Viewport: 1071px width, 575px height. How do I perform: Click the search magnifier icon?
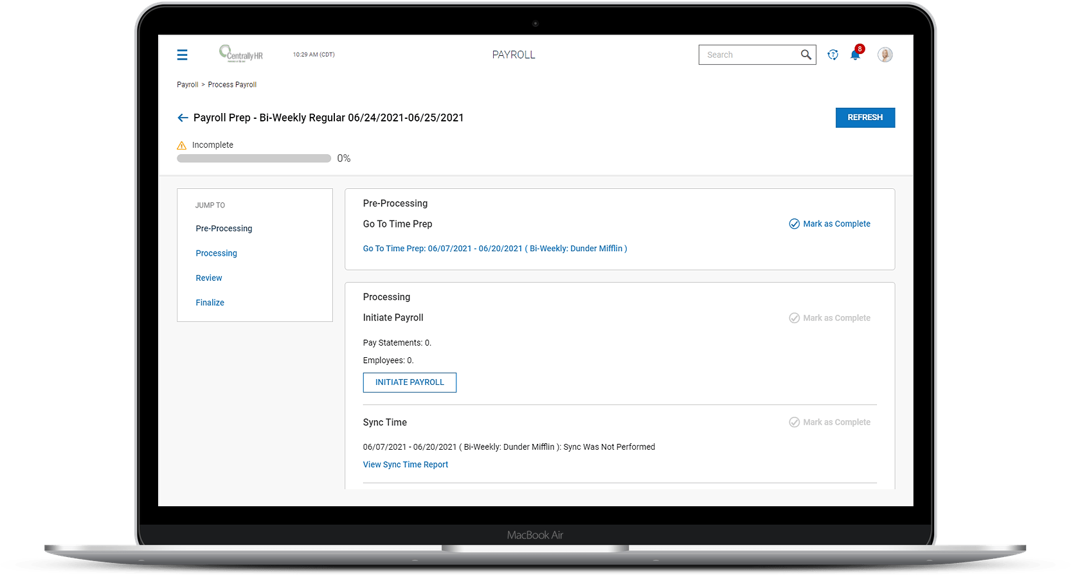[x=806, y=55]
